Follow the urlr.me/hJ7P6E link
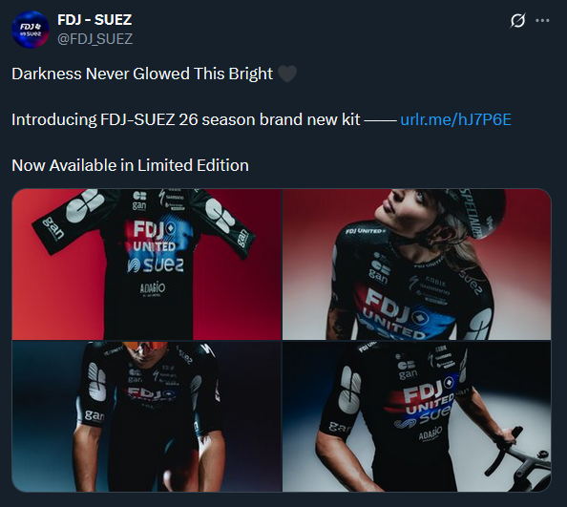The image size is (567, 507). pos(455,119)
